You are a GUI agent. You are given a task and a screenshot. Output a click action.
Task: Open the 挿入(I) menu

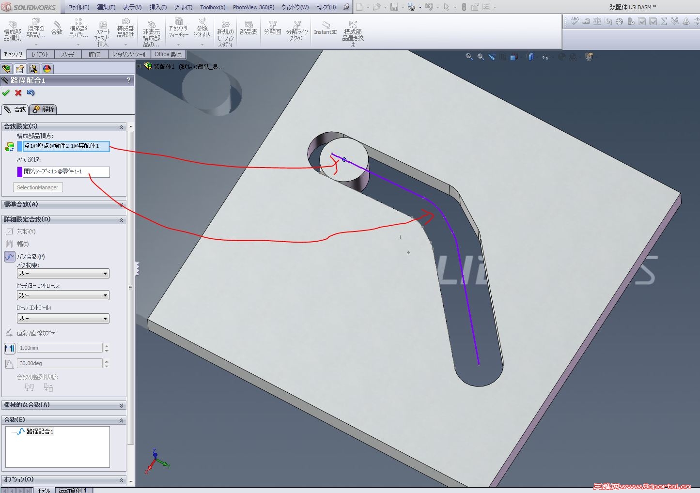(x=158, y=7)
